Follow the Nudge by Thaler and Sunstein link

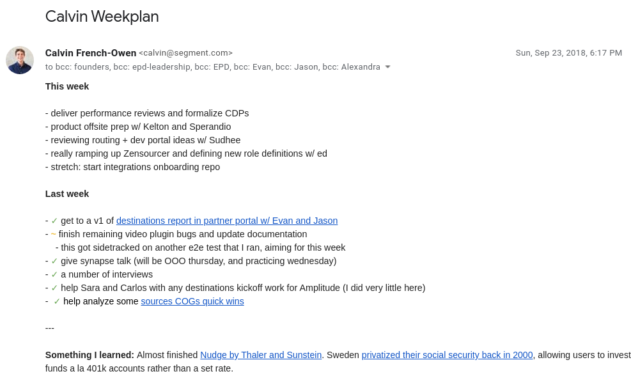(261, 355)
